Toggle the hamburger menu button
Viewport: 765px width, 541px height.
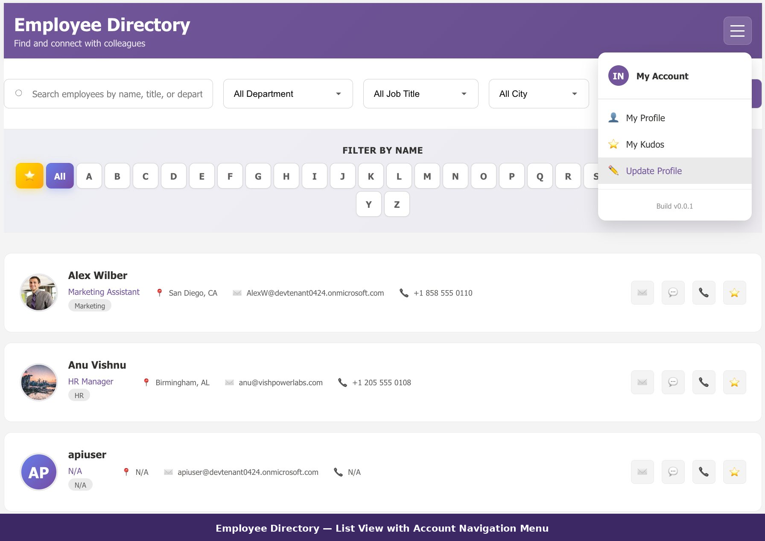(737, 31)
